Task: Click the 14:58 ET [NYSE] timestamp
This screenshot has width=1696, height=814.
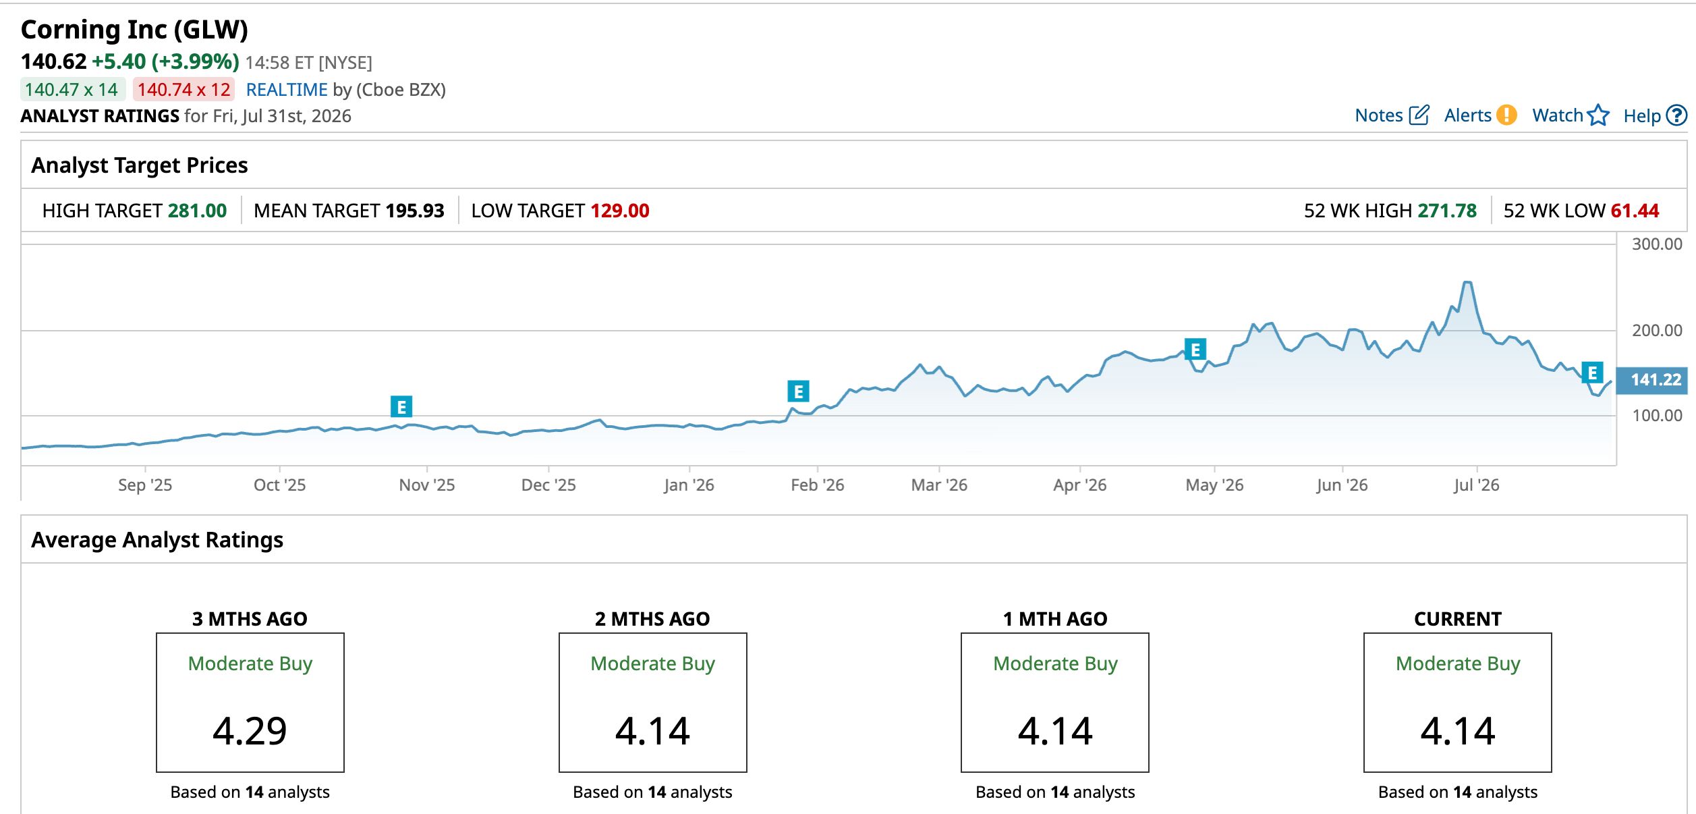Action: coord(309,63)
